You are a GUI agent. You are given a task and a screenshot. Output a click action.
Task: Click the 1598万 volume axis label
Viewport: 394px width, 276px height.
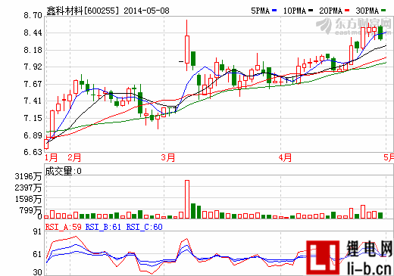(28, 199)
